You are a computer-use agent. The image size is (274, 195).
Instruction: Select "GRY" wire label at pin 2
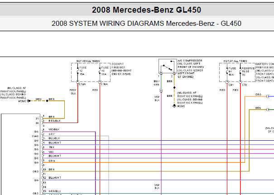(x=52, y=134)
